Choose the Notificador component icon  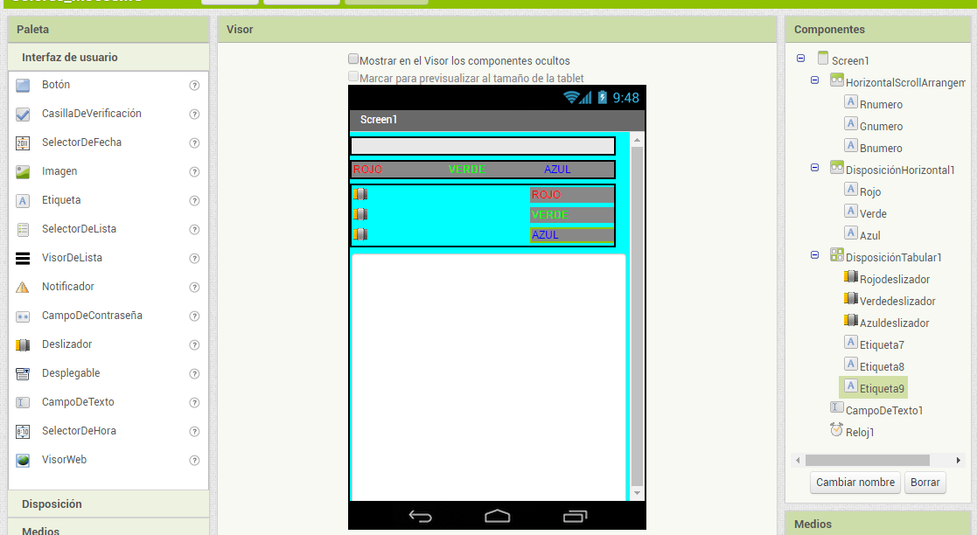click(x=22, y=286)
